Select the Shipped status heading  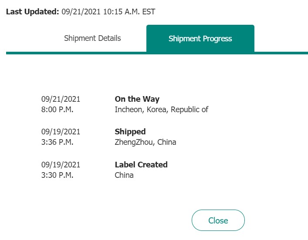coord(130,132)
